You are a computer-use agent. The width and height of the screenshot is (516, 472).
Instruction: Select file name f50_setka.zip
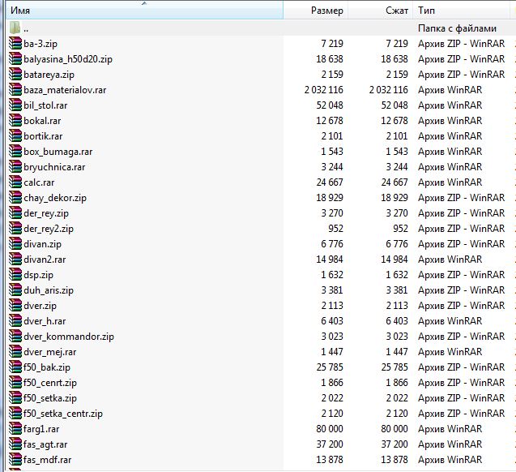[x=50, y=398]
